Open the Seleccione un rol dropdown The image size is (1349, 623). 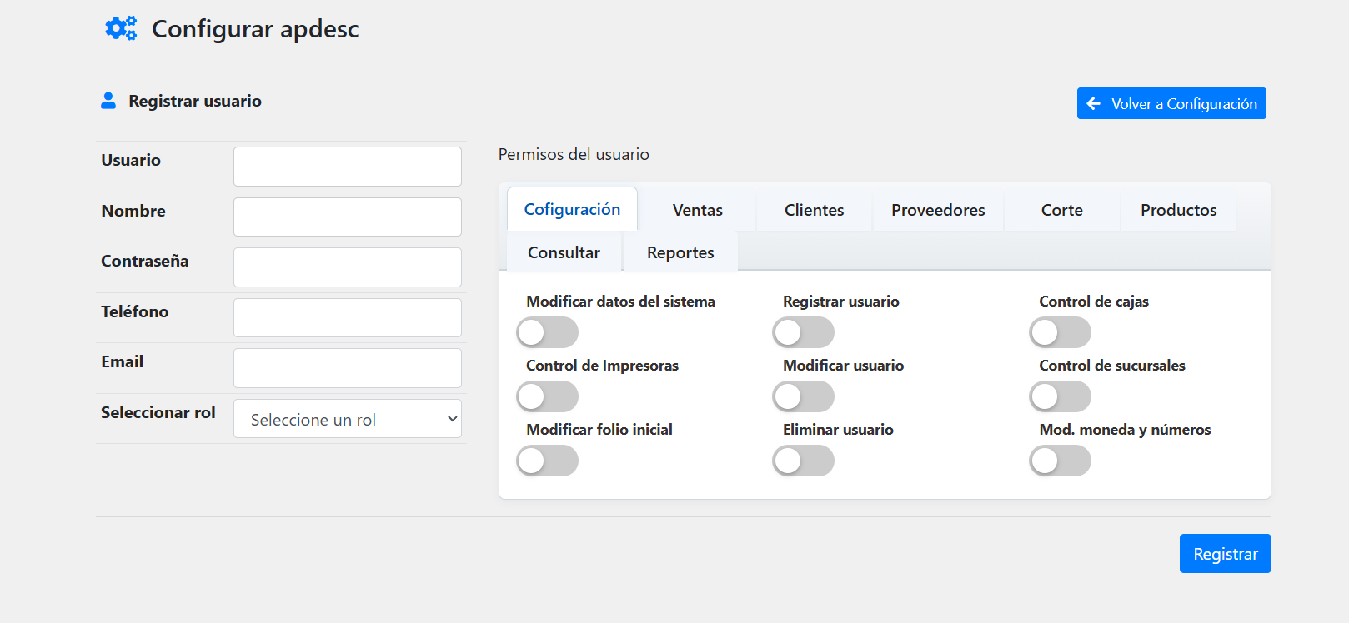tap(348, 419)
